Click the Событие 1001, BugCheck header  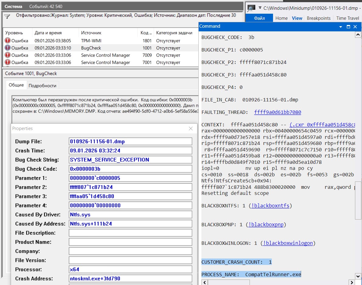[31, 73]
